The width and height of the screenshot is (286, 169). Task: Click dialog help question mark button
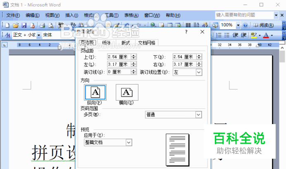click(x=186, y=32)
